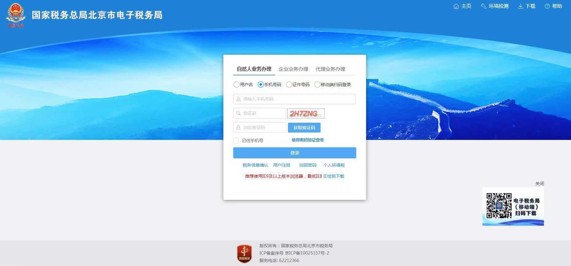This screenshot has height=266, width=571.
Task: Open the 个人所得税 link
Action: (x=334, y=165)
